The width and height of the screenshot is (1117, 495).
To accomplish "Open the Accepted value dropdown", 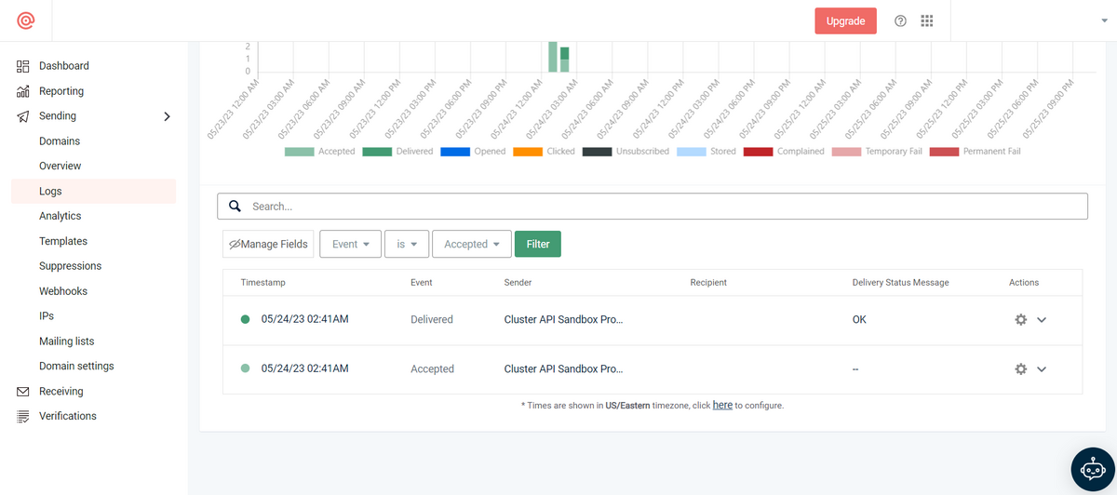I will coord(472,244).
